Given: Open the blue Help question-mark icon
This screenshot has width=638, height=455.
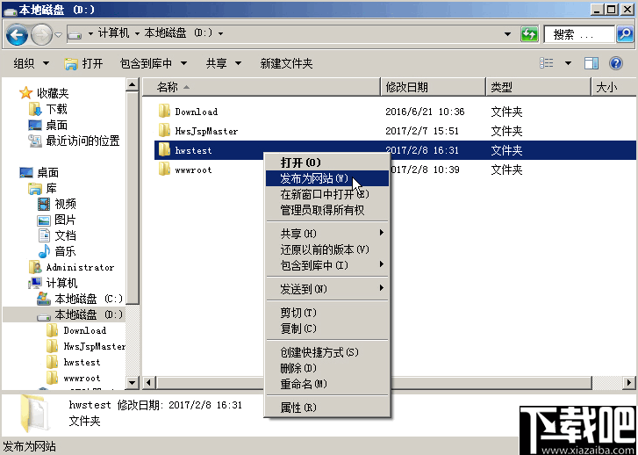Looking at the screenshot, I should (x=616, y=63).
